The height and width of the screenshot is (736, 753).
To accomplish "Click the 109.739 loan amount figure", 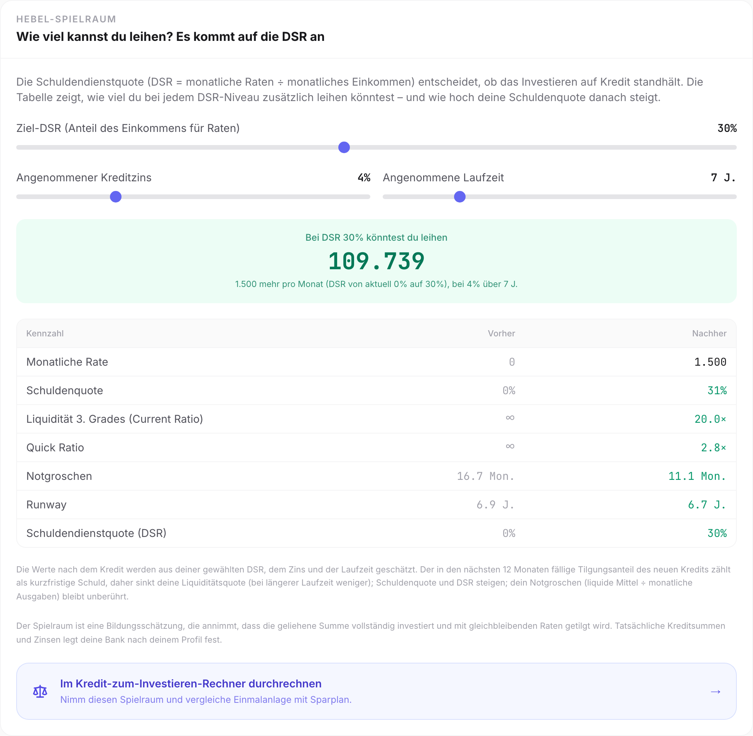I will [376, 261].
